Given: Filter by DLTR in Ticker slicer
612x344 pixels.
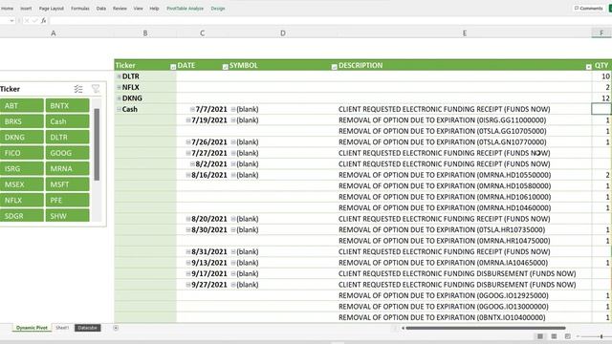Looking at the screenshot, I should (67, 137).
